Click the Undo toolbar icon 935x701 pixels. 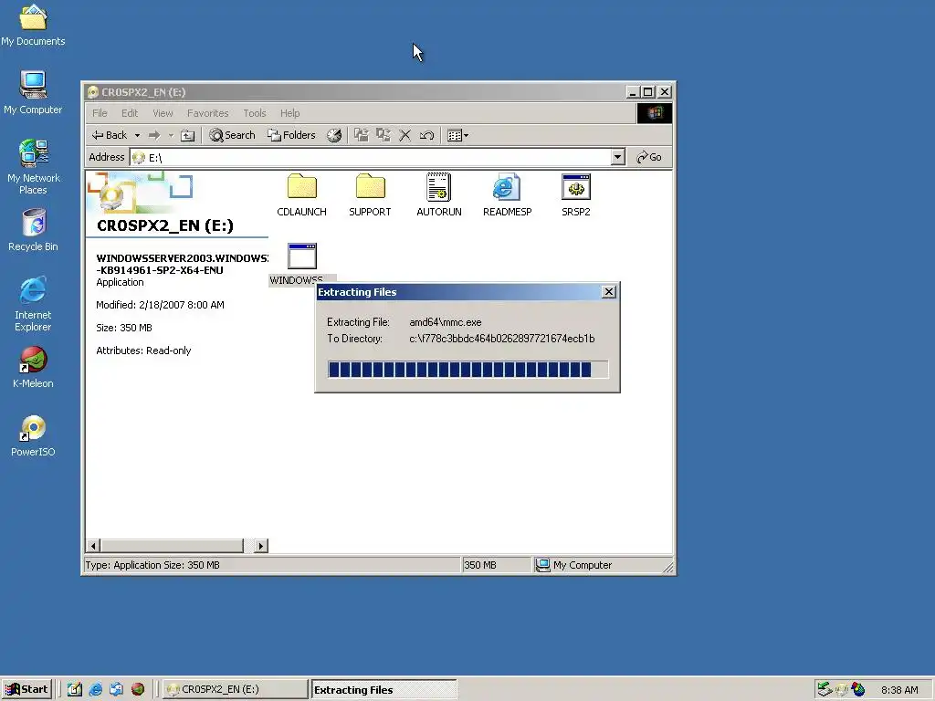point(426,135)
